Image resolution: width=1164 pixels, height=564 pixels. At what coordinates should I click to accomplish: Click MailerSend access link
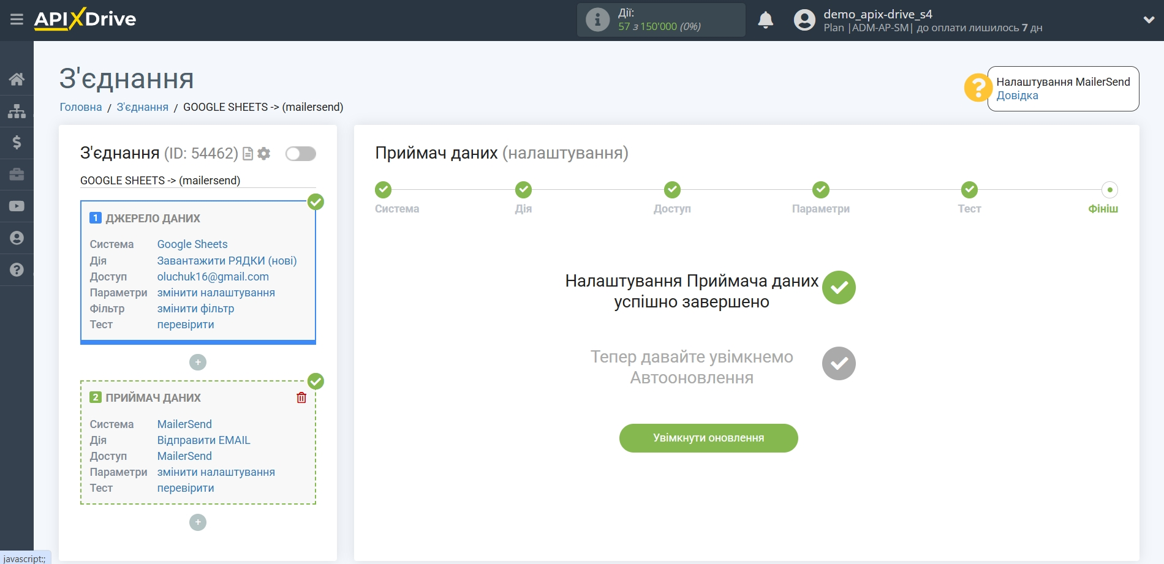click(184, 456)
